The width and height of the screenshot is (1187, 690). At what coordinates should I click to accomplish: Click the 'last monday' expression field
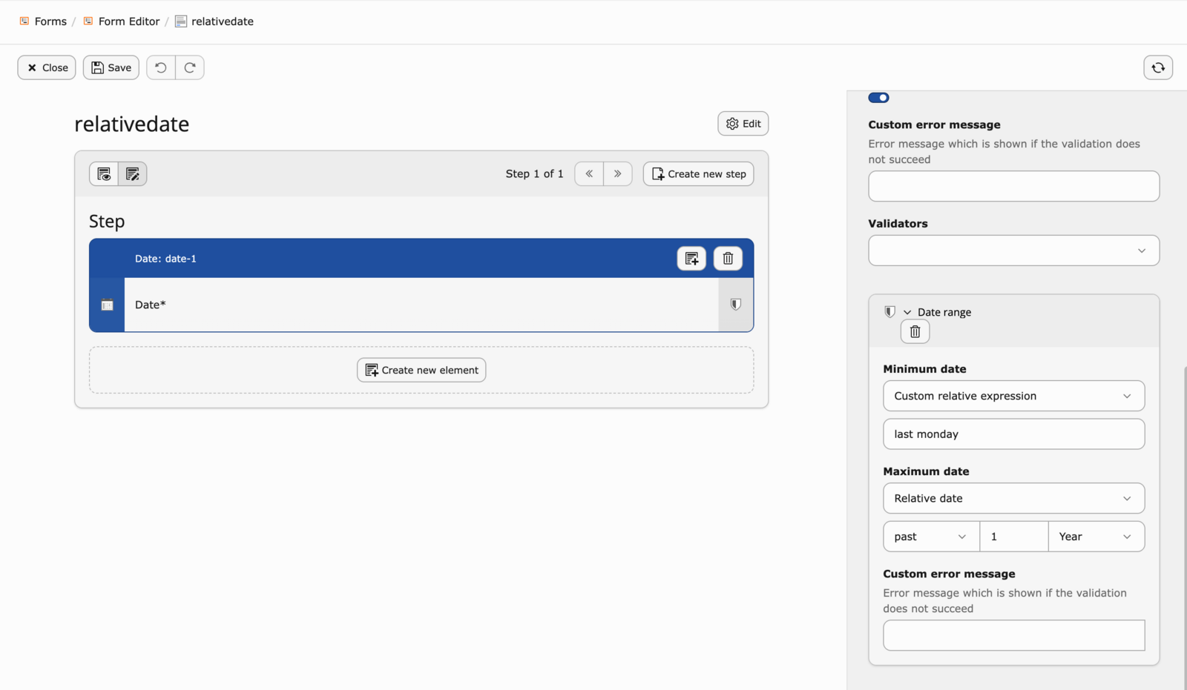[1013, 434]
